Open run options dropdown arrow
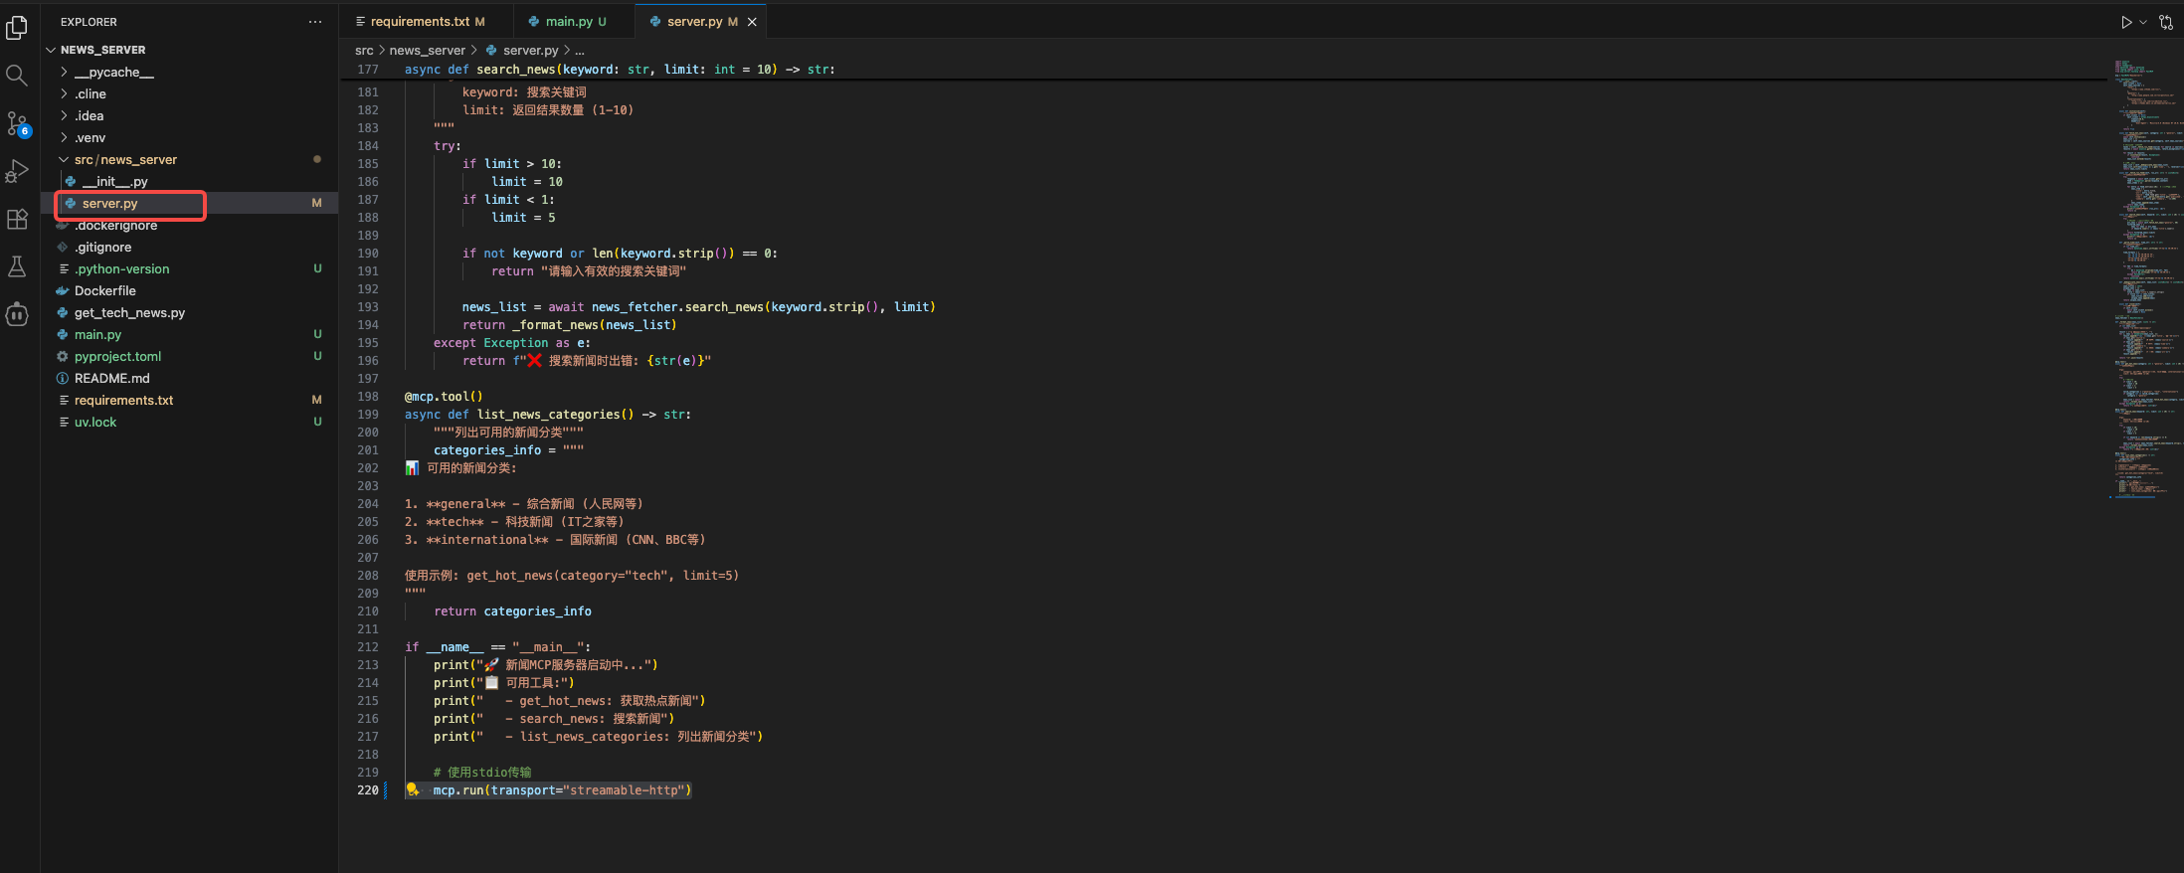Viewport: 2184px width, 873px height. click(2142, 22)
